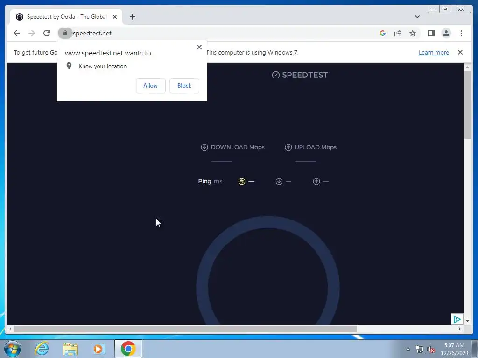Open Chrome's three-dot menu

coord(461,33)
